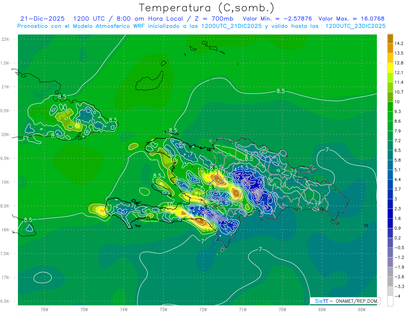Select the "1200UTC_21DIC2025" initialization time text
This screenshot has height=314, width=406.
[x=231, y=26]
